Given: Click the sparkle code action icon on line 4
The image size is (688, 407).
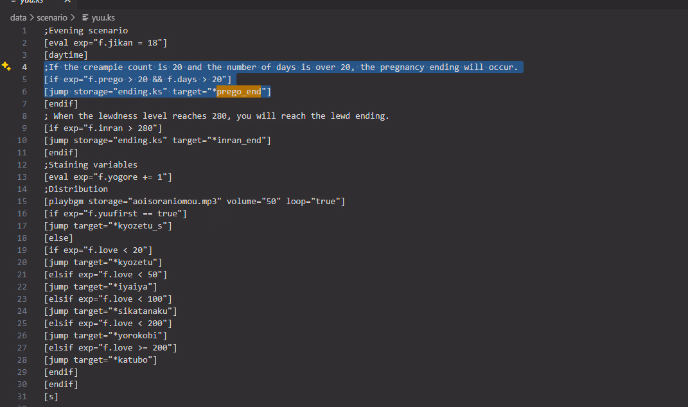Looking at the screenshot, I should click(6, 67).
